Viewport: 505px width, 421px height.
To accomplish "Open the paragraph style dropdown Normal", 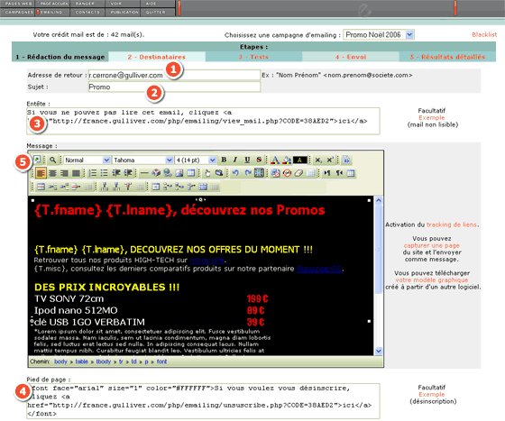I will pos(87,160).
